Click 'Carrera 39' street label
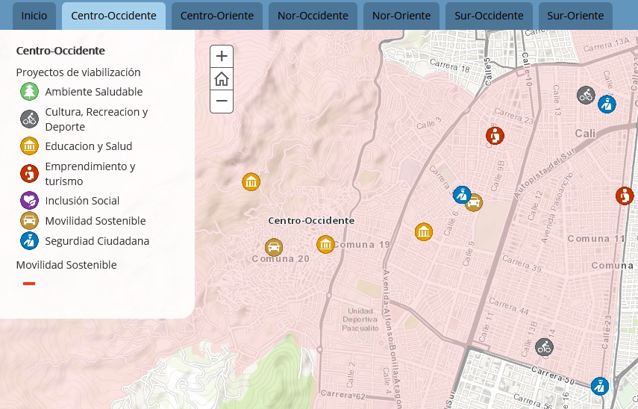This screenshot has width=638, height=409. point(522,263)
